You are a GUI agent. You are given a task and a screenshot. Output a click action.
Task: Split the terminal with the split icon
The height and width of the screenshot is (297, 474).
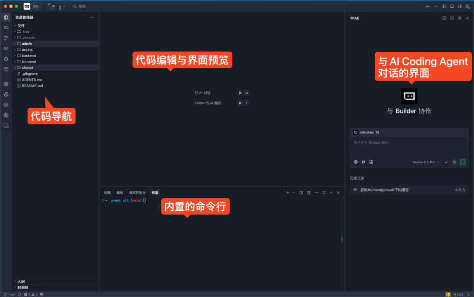click(301, 192)
